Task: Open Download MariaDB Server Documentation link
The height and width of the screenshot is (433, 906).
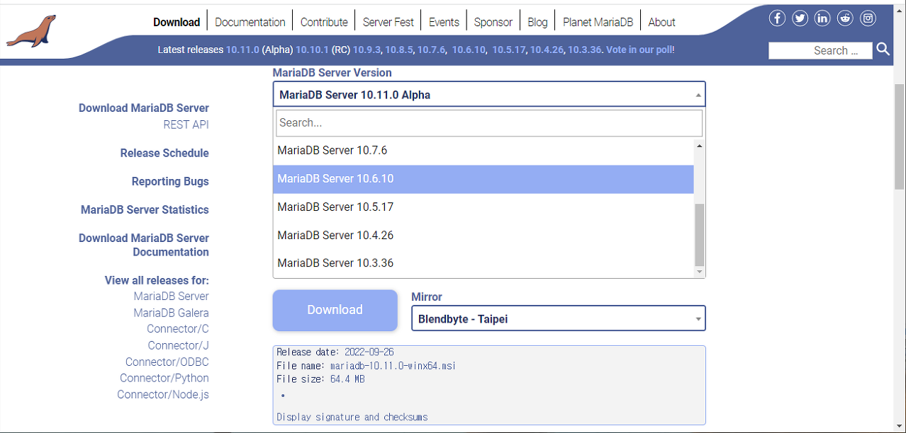Action: pyautogui.click(x=144, y=245)
